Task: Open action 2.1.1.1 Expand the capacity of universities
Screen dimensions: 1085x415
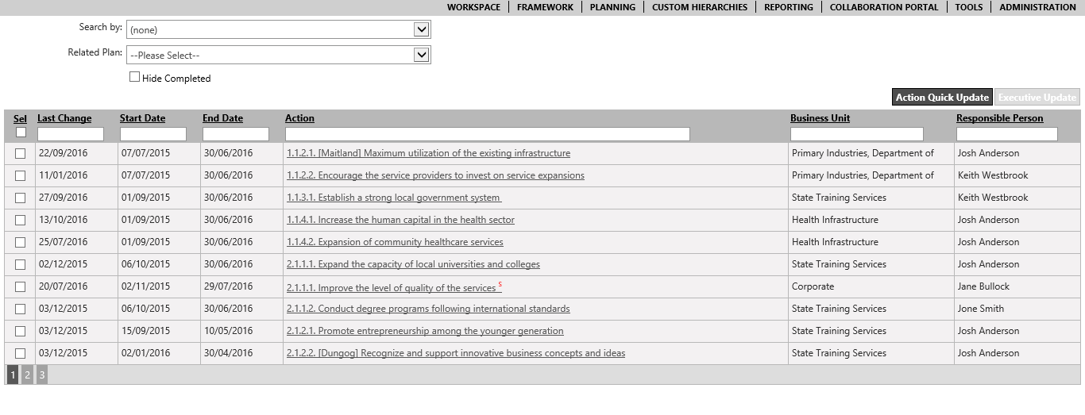Action: click(x=413, y=264)
